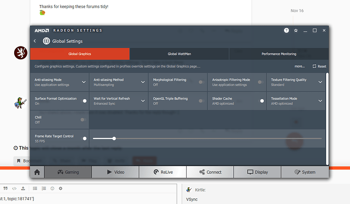Click the more... link
350x204 pixels.
pyautogui.click(x=300, y=66)
